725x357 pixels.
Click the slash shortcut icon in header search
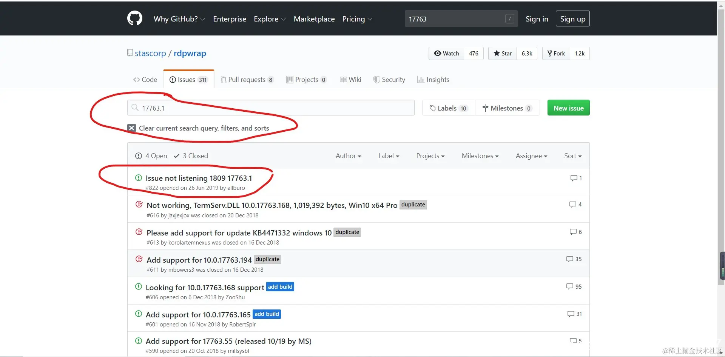(x=509, y=19)
